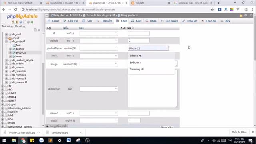Open Chrome menu three dots
This screenshot has height=144, width=256.
[x=252, y=10]
